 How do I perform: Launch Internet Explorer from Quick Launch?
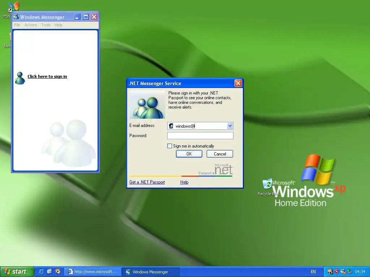(41, 272)
